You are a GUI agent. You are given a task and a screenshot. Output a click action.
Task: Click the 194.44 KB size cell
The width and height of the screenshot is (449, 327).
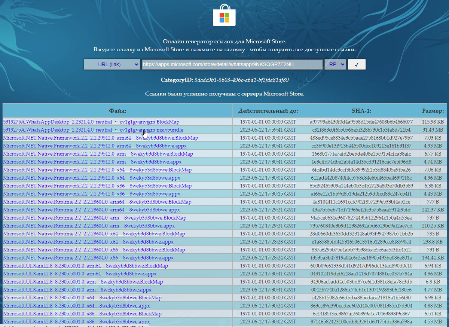pos(433,258)
